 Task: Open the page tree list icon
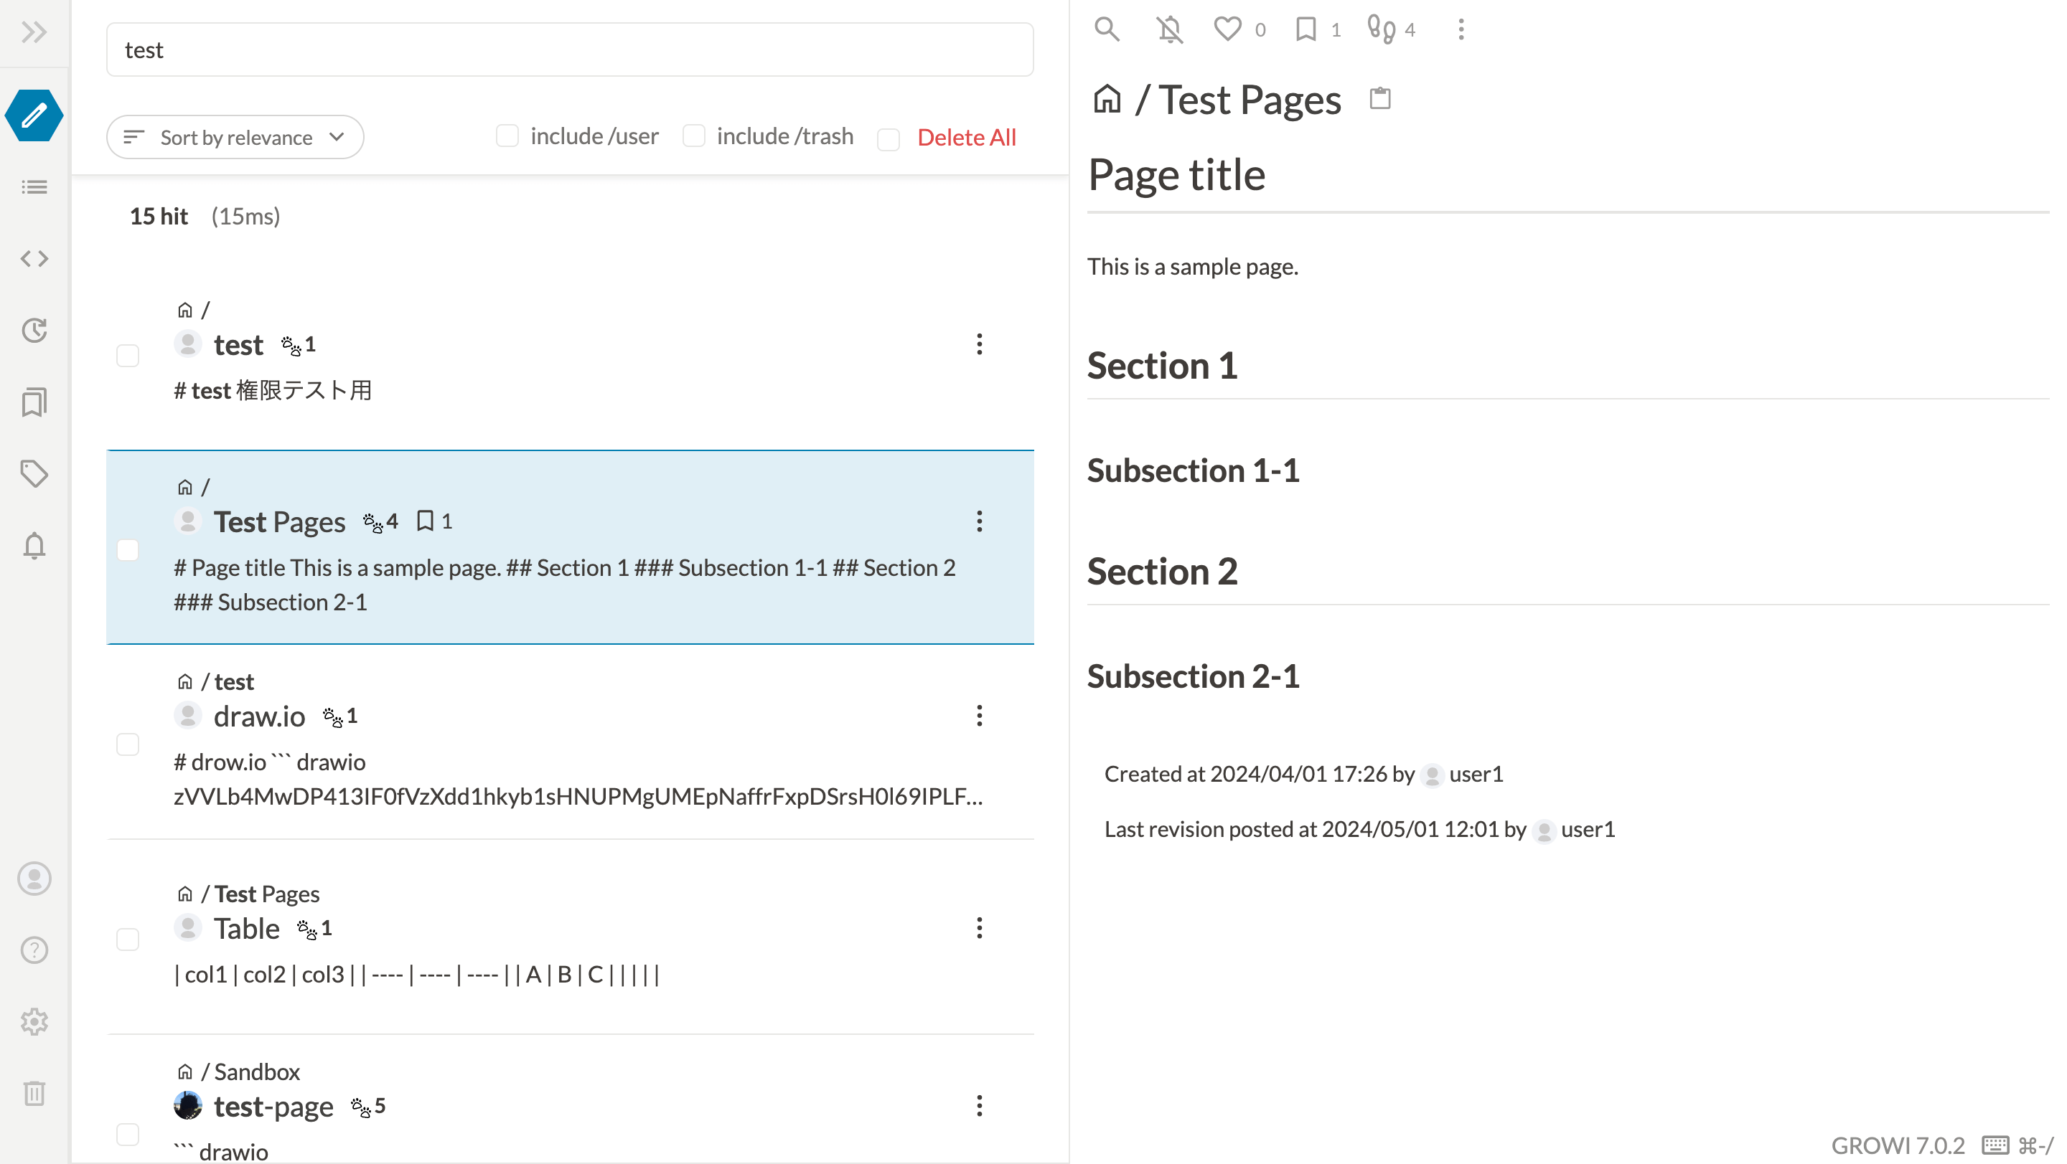(34, 186)
